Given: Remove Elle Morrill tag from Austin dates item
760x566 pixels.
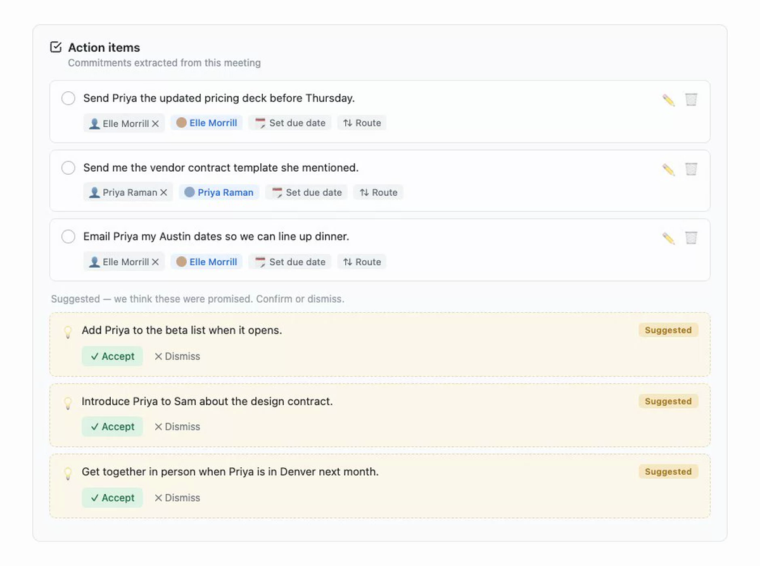Looking at the screenshot, I should click(155, 262).
